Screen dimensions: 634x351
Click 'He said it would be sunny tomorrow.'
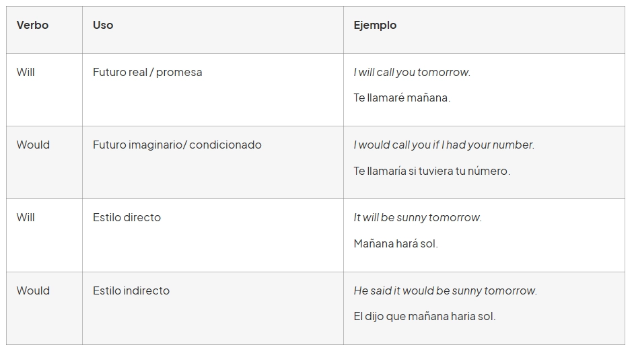445,290
